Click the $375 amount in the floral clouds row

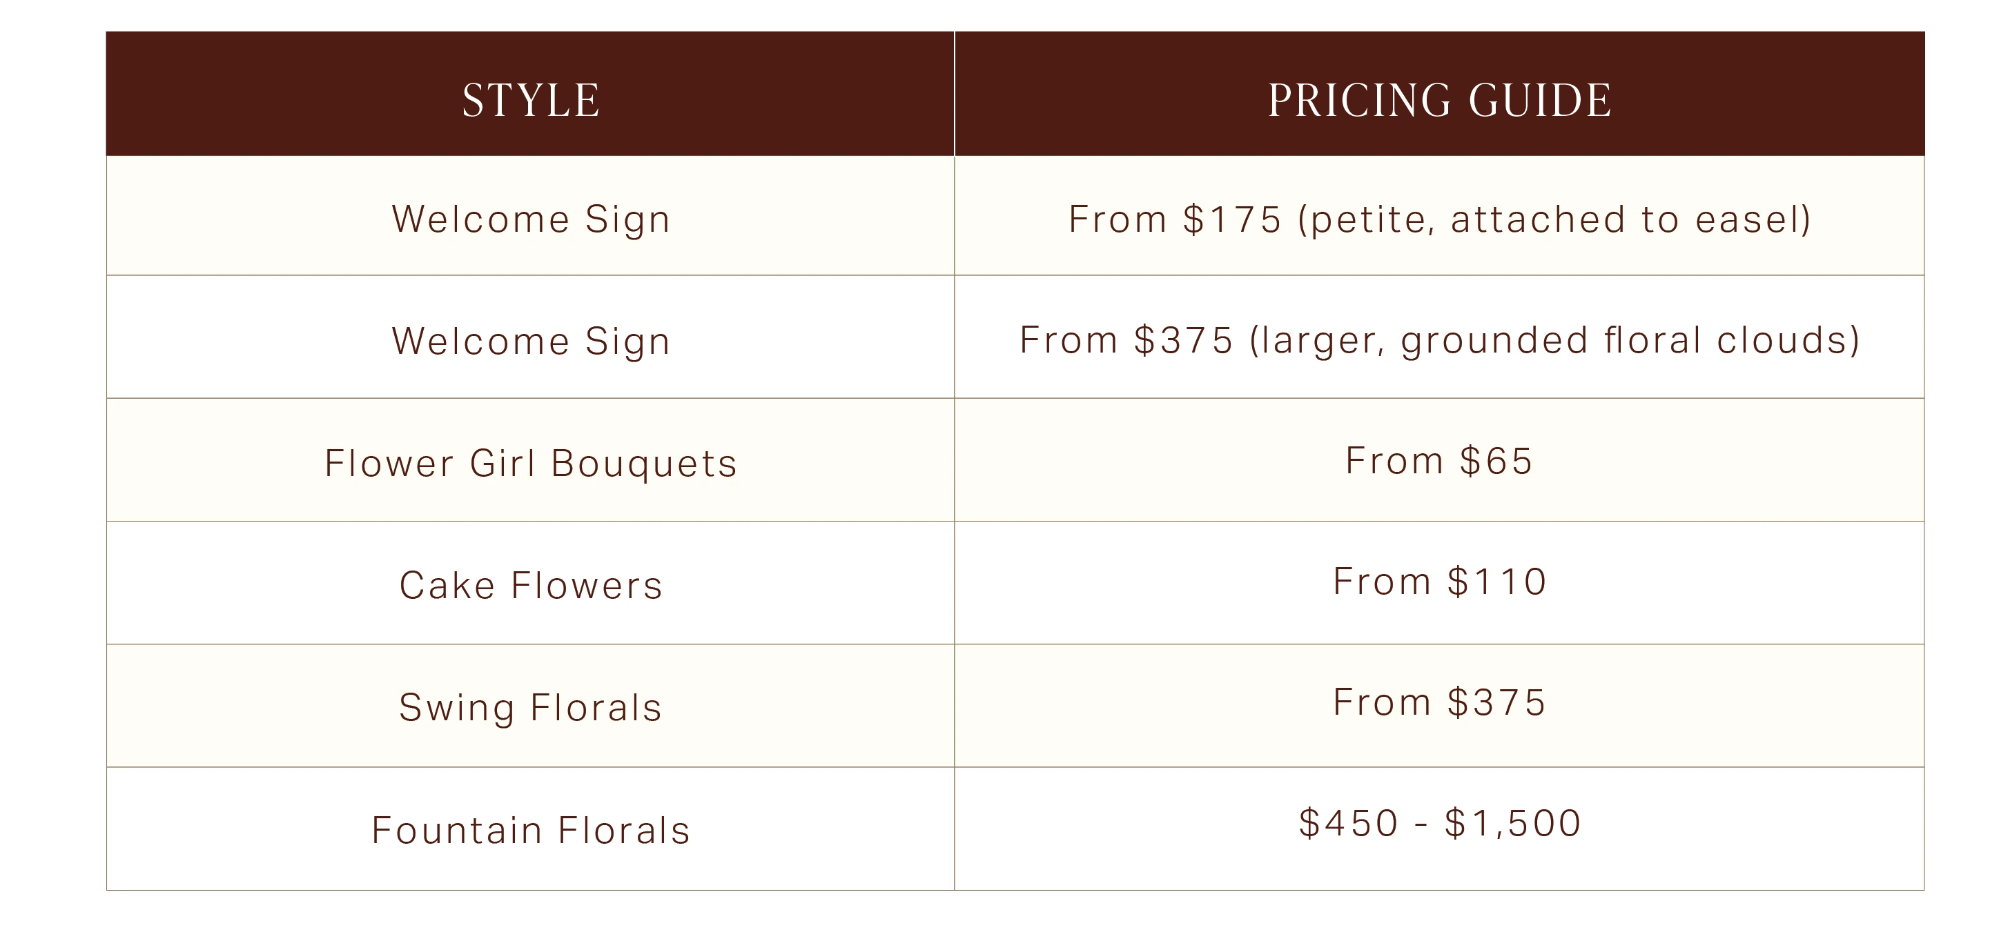1184,341
